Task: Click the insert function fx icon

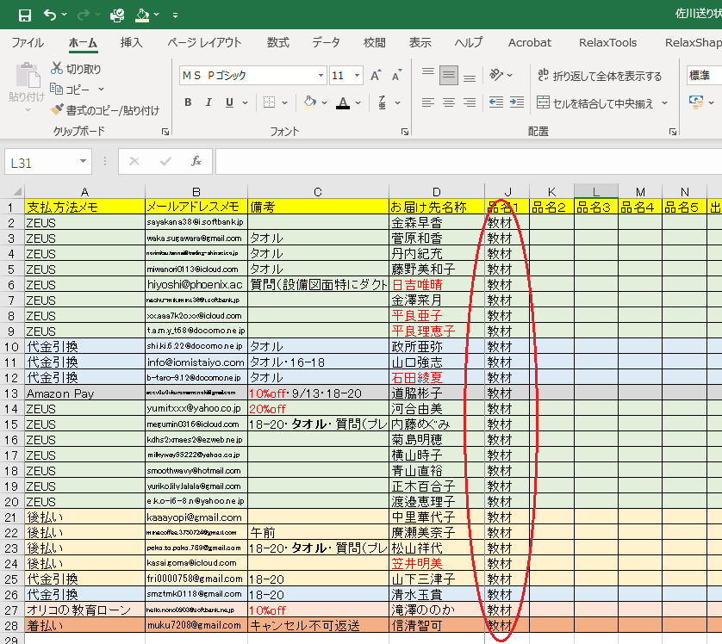Action: (x=196, y=161)
